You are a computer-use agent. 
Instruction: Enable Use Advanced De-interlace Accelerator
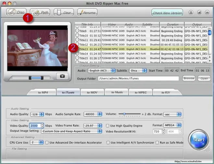point(47,143)
